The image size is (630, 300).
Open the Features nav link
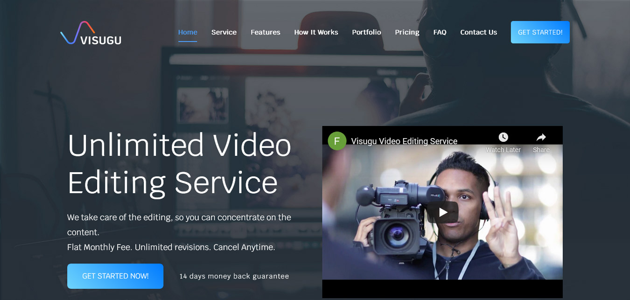click(266, 32)
